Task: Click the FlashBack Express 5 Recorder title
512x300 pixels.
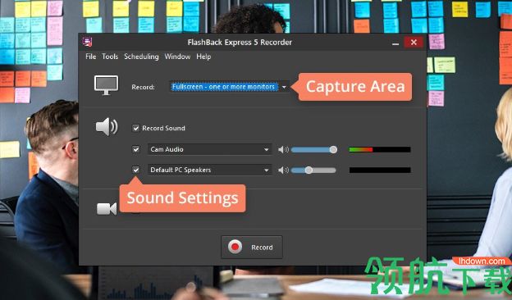Action: click(x=240, y=43)
